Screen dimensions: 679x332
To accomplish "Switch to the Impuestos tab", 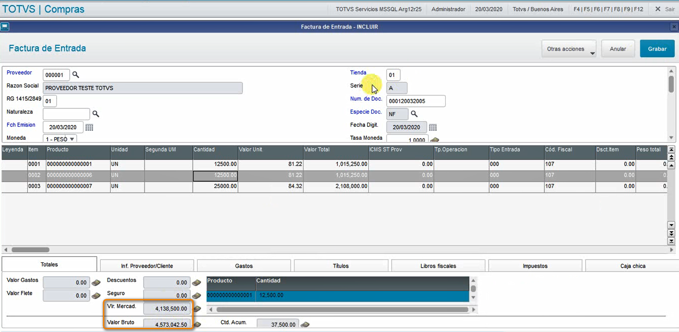I will pyautogui.click(x=535, y=266).
